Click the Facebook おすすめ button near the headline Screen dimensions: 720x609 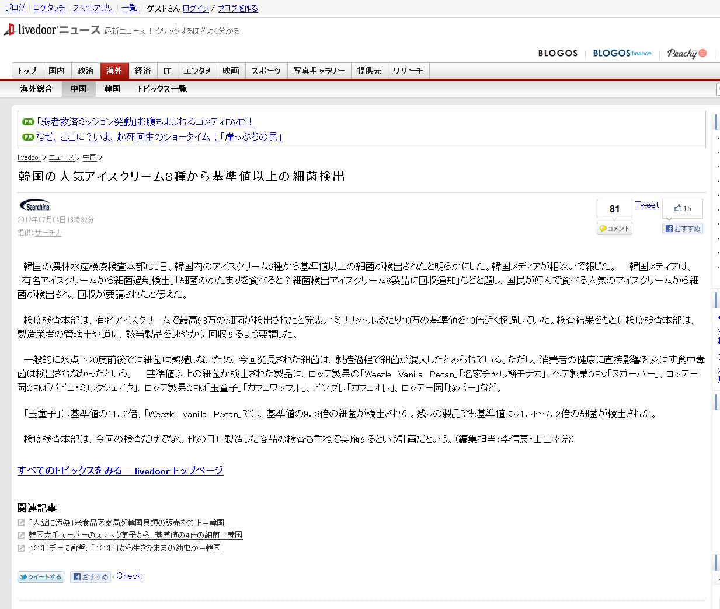point(683,229)
